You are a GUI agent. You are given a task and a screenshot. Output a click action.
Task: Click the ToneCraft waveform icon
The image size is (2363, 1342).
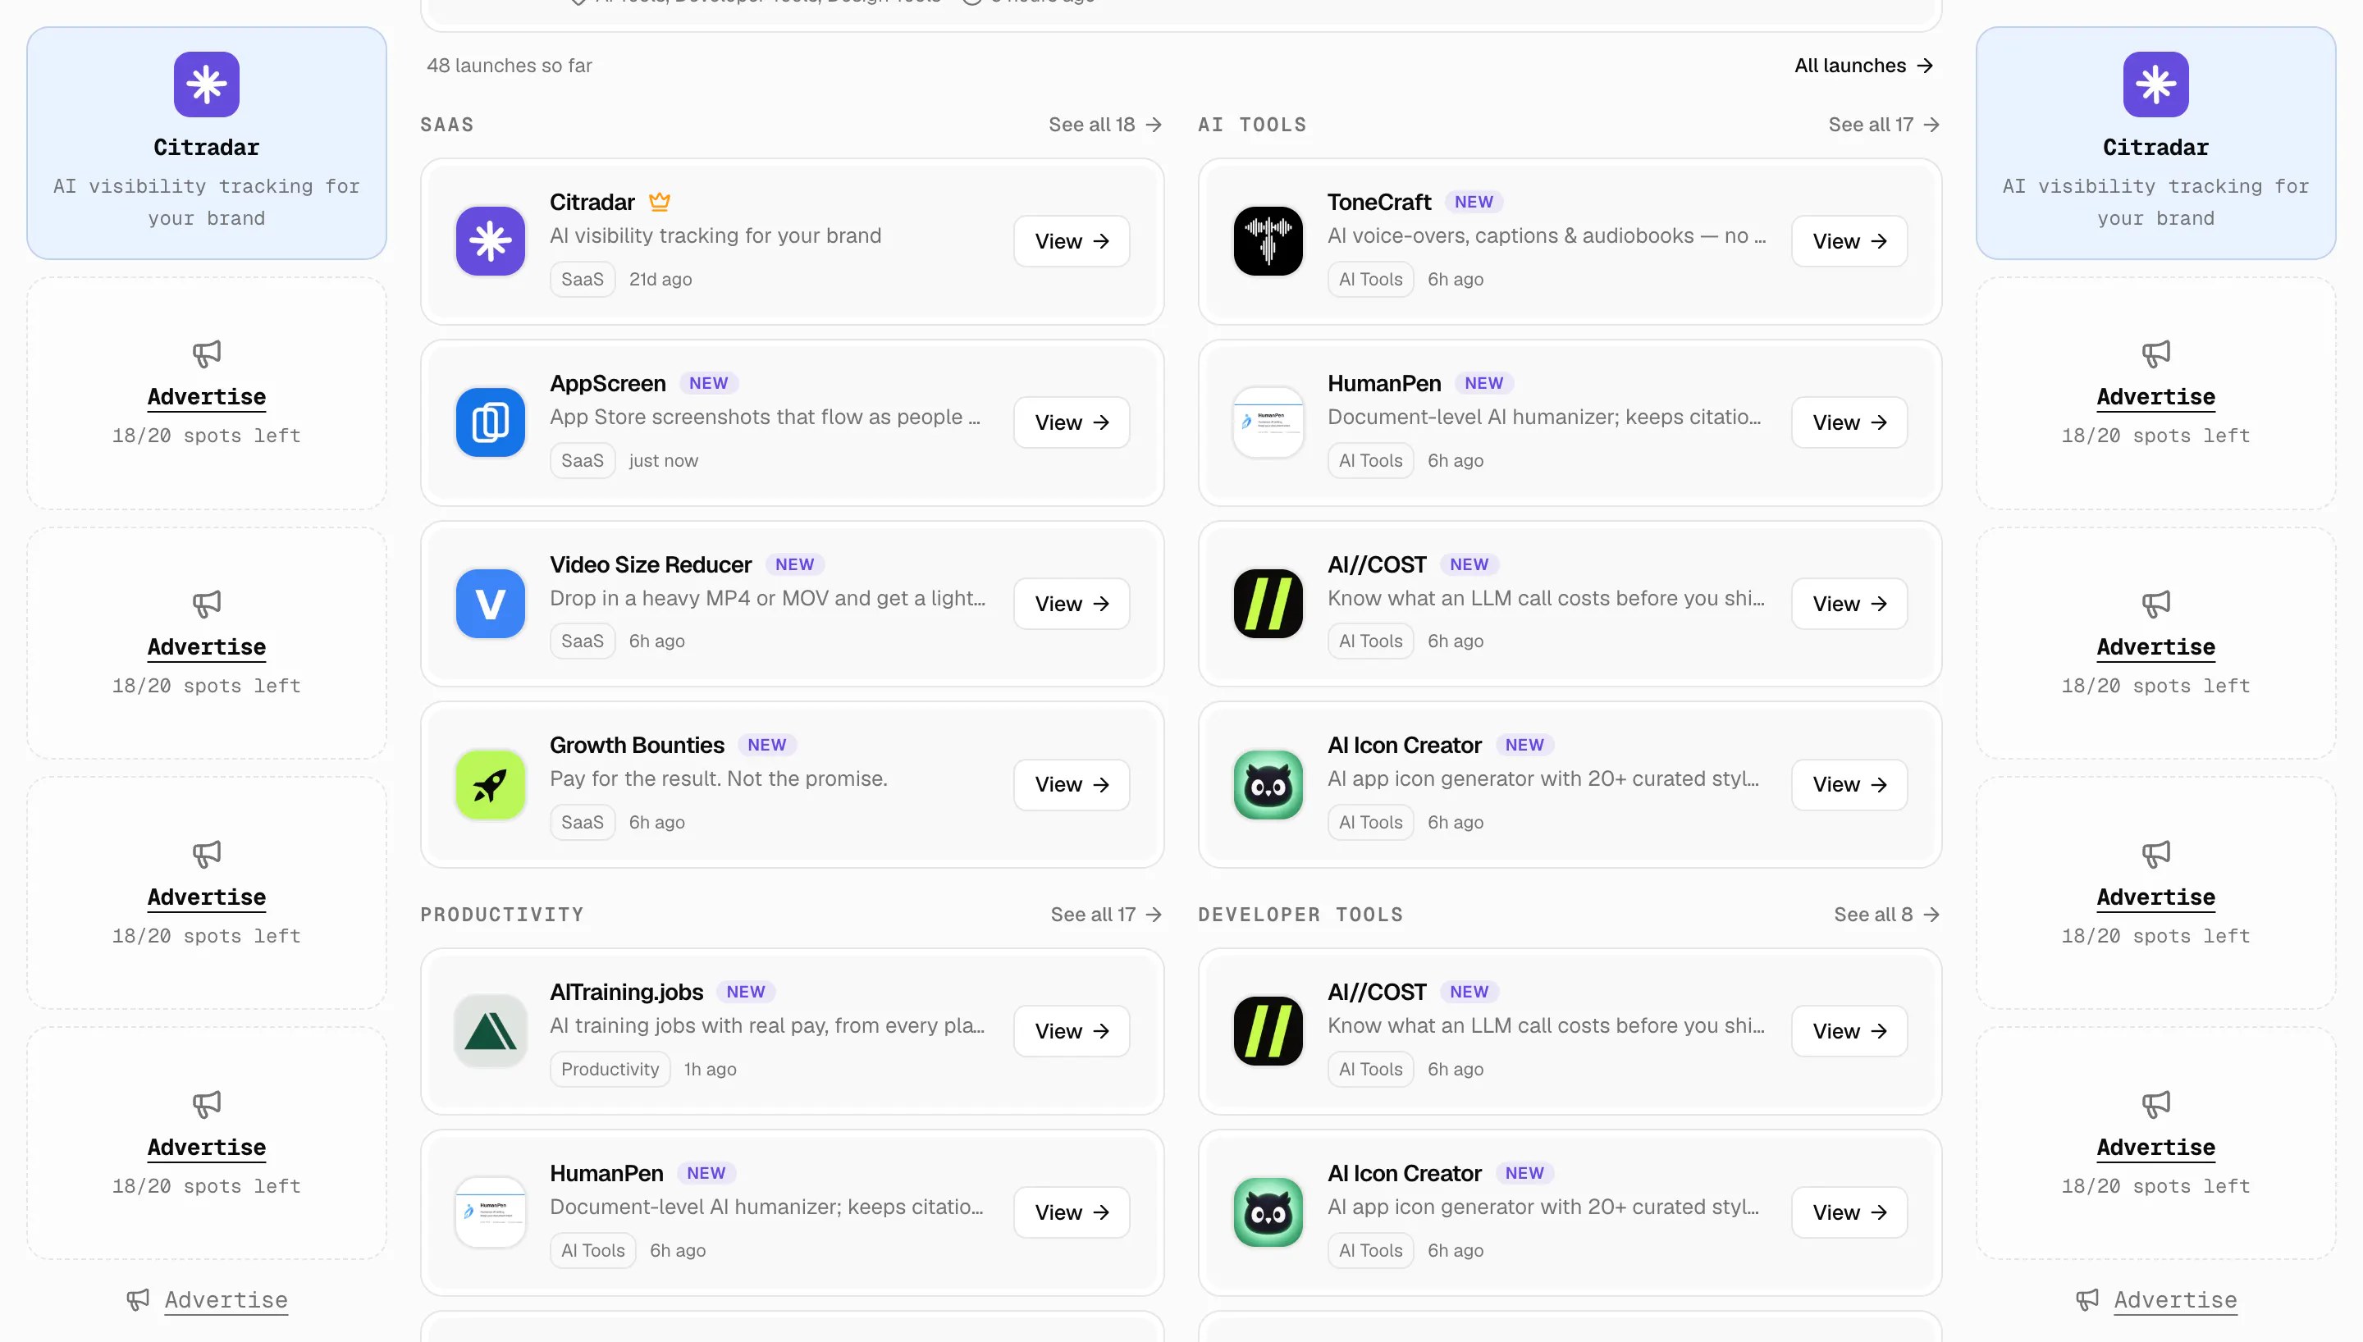(x=1268, y=240)
